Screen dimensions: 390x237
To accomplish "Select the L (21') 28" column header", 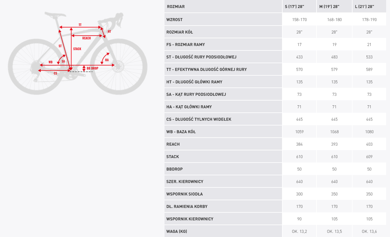I will pyautogui.click(x=364, y=7).
